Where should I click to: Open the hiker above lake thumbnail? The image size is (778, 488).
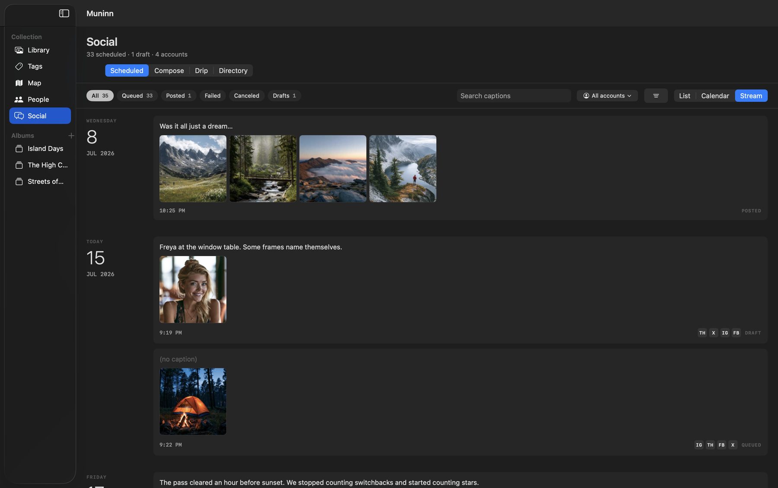point(403,168)
